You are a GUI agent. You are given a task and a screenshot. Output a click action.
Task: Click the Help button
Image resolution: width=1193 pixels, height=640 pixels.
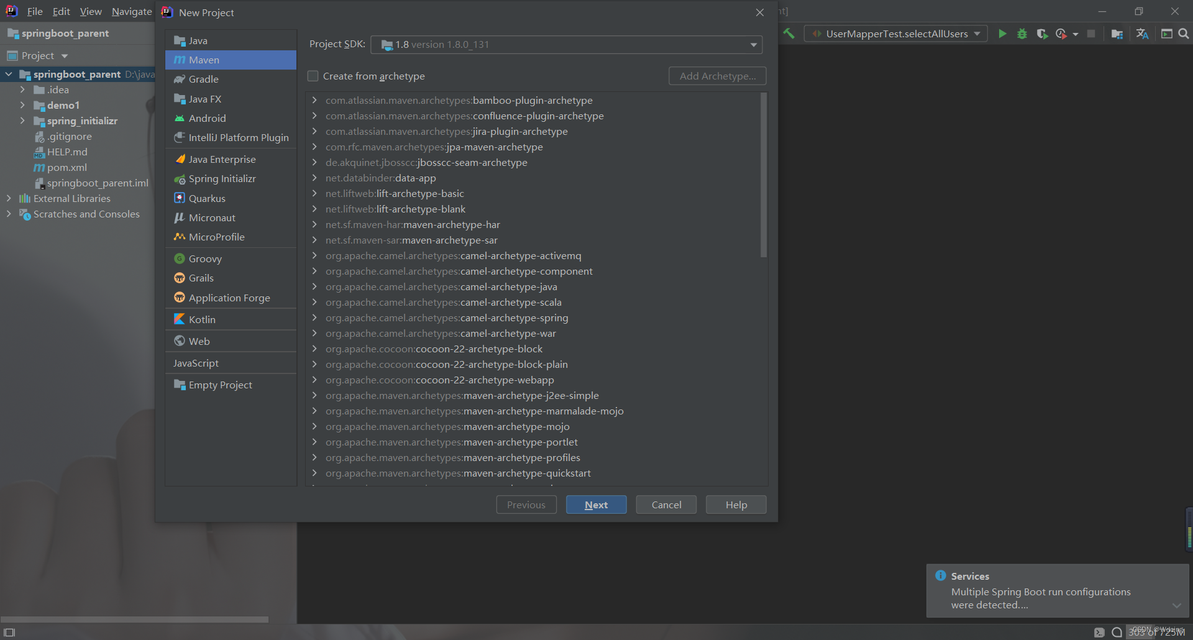click(736, 505)
